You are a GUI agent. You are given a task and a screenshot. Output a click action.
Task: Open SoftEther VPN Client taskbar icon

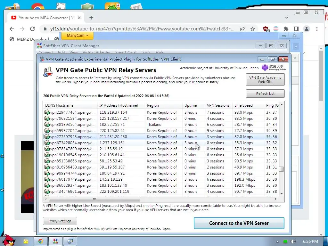tap(55, 241)
